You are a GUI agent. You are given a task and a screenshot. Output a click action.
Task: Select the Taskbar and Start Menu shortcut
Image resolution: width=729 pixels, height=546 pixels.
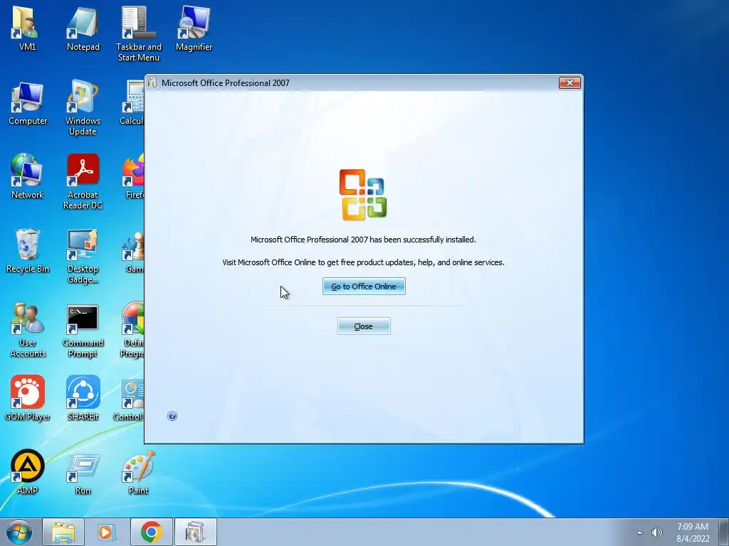point(139,33)
